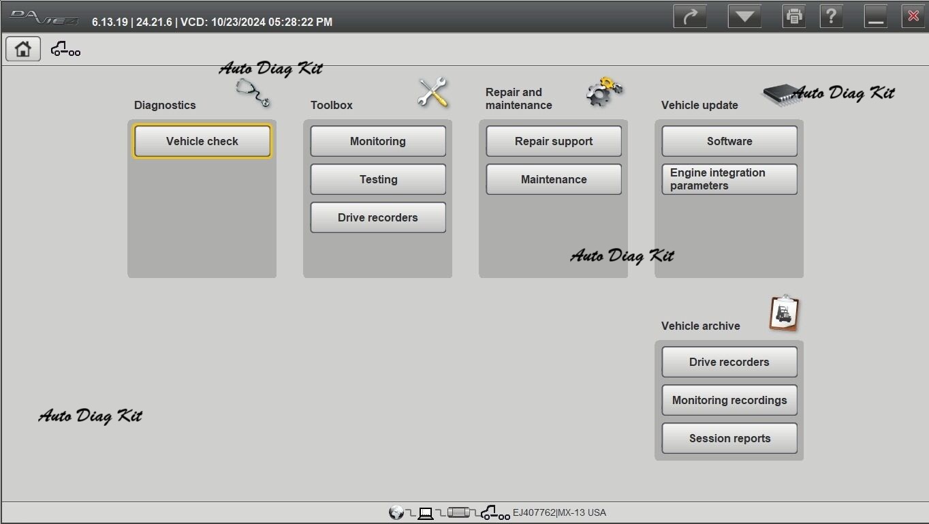929x524 pixels.
Task: Click the curved arrow icon in title bar
Action: pyautogui.click(x=690, y=16)
